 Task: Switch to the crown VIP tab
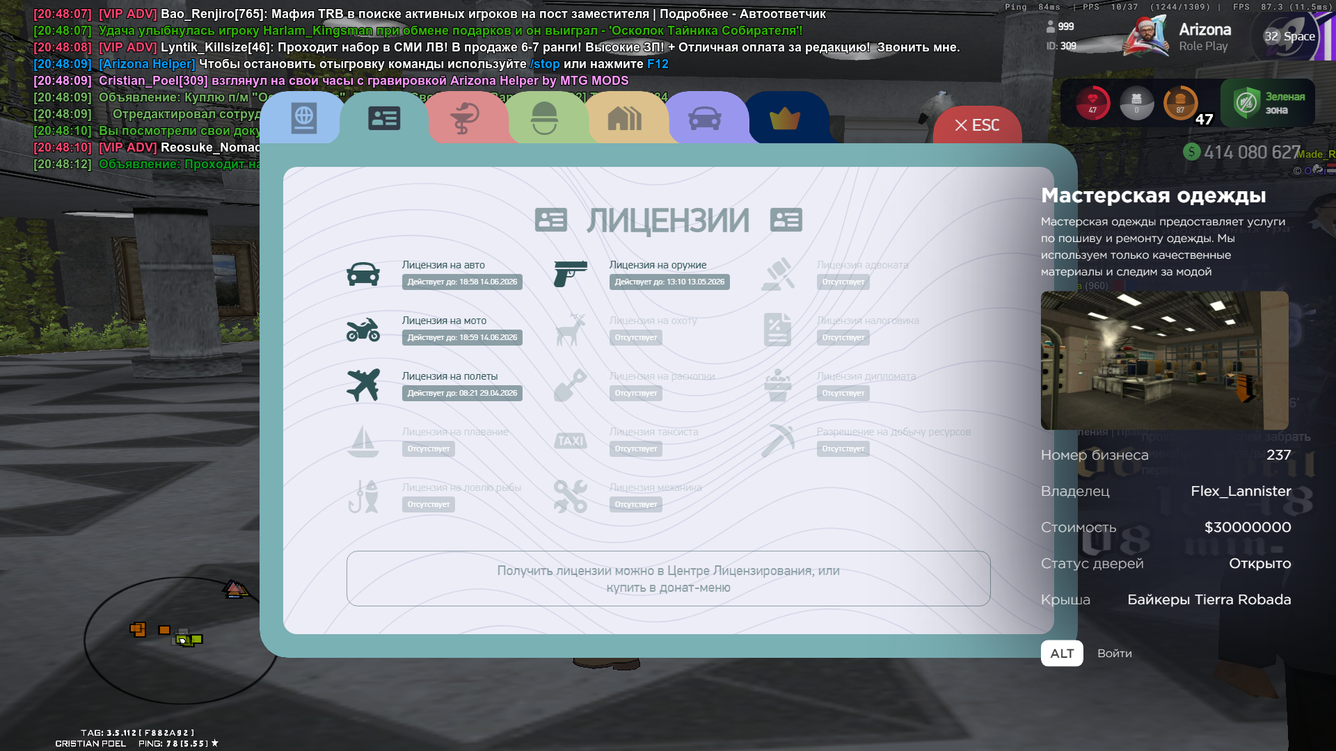pyautogui.click(x=785, y=119)
